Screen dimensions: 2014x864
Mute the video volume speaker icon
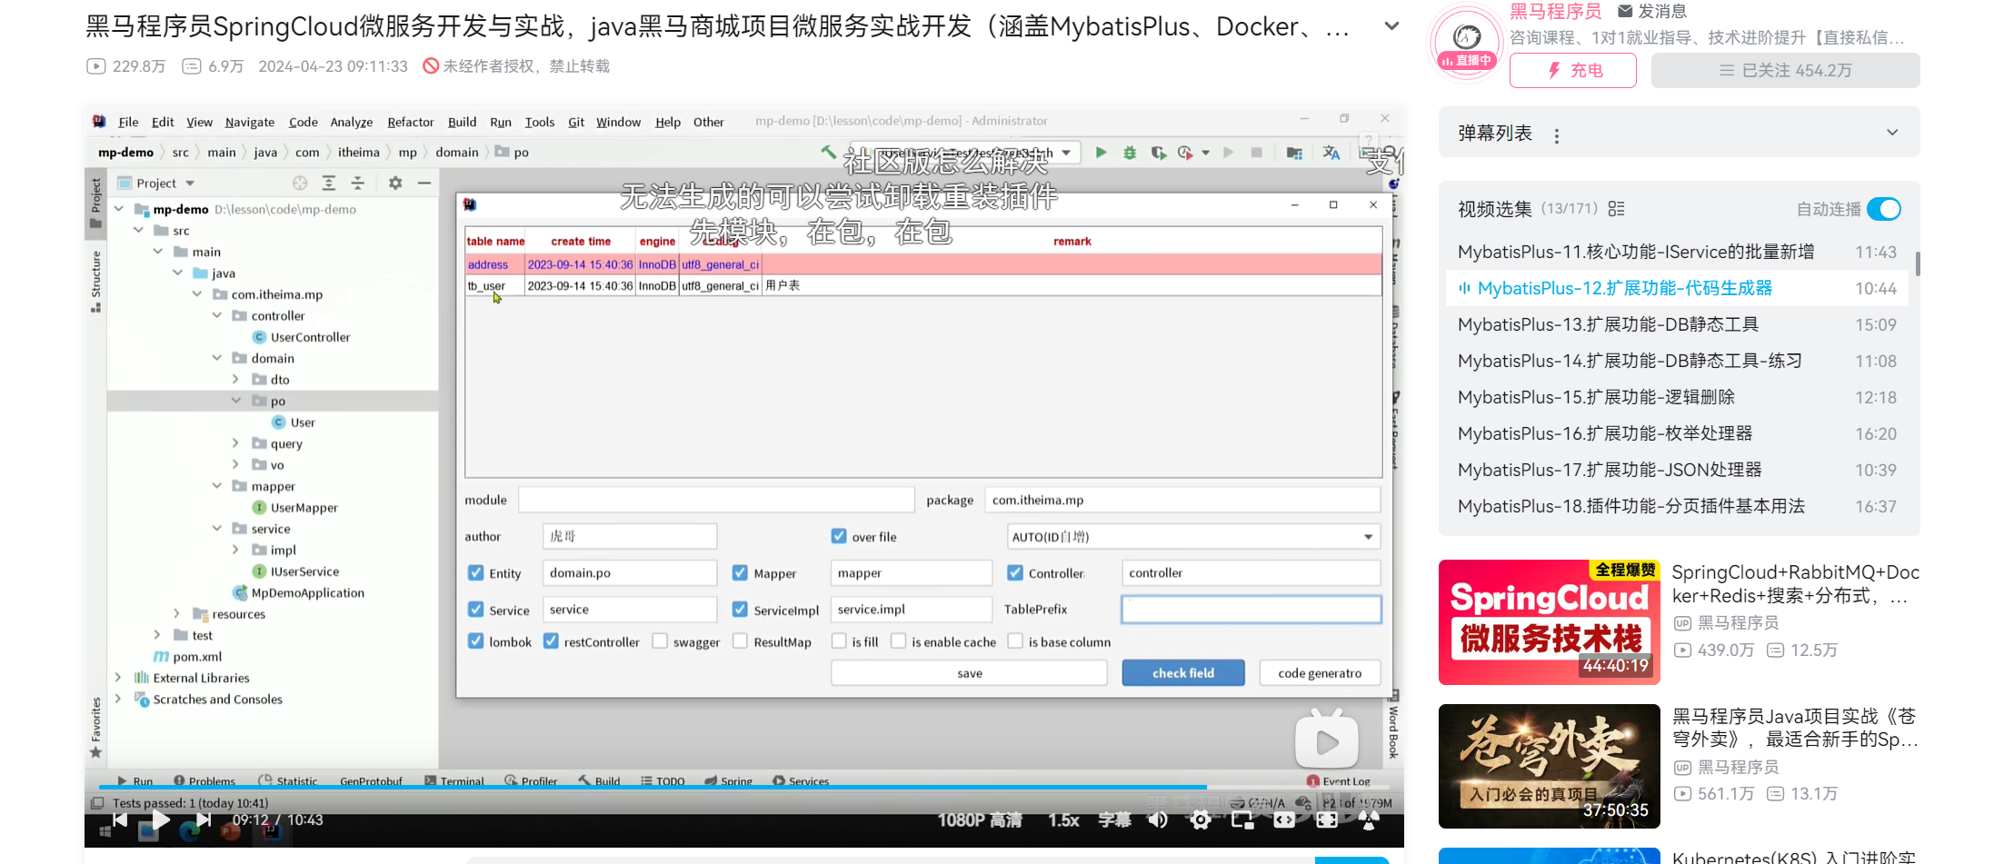coord(1158,820)
